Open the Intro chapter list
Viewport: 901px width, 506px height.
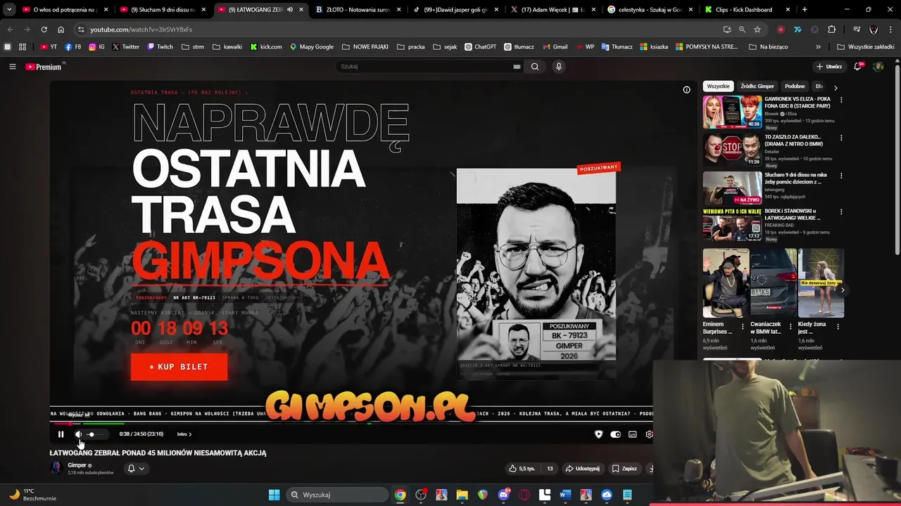[184, 434]
